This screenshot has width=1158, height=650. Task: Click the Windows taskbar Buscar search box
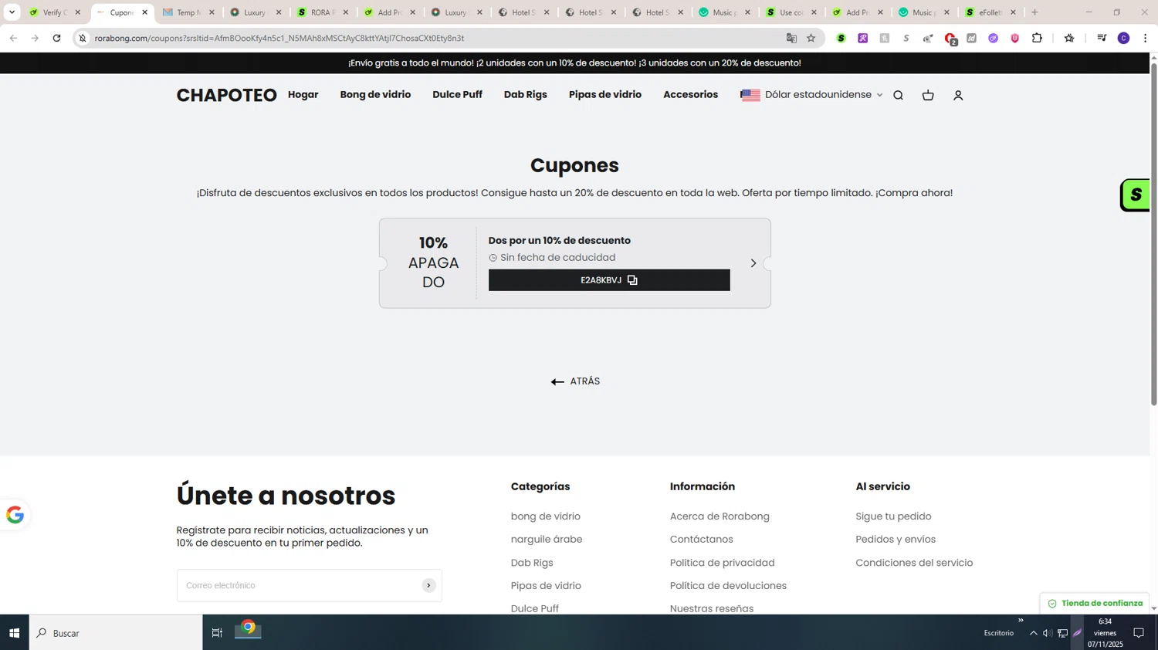click(x=116, y=633)
